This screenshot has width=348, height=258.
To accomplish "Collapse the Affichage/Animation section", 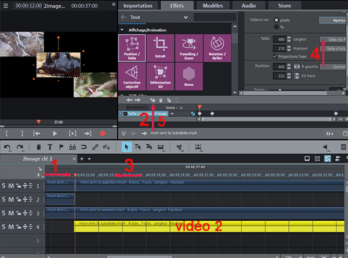I will (122, 30).
